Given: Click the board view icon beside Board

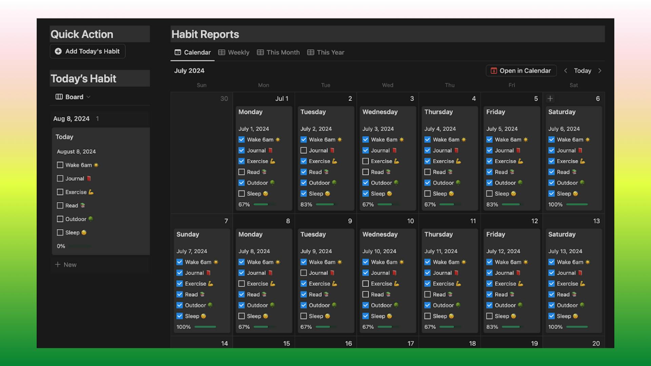Looking at the screenshot, I should pos(59,97).
